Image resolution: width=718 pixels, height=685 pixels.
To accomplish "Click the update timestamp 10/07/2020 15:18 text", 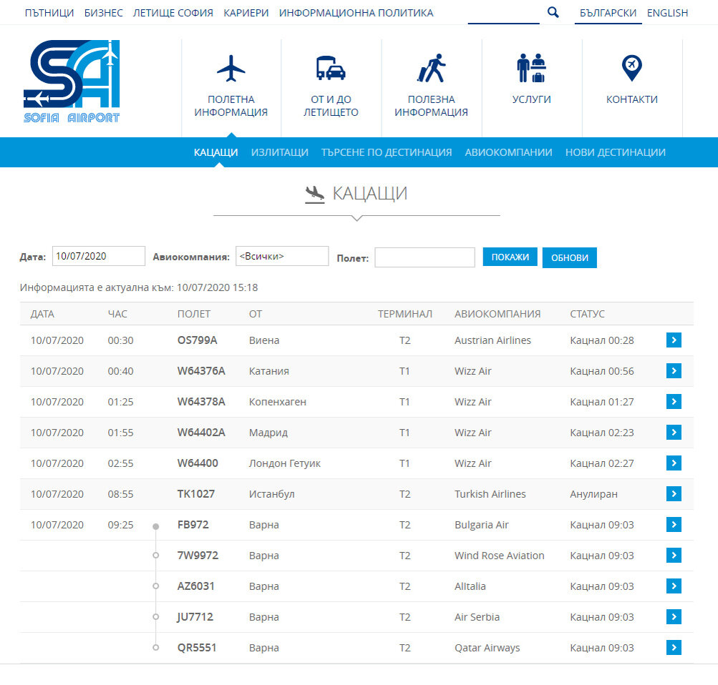I will (217, 287).
